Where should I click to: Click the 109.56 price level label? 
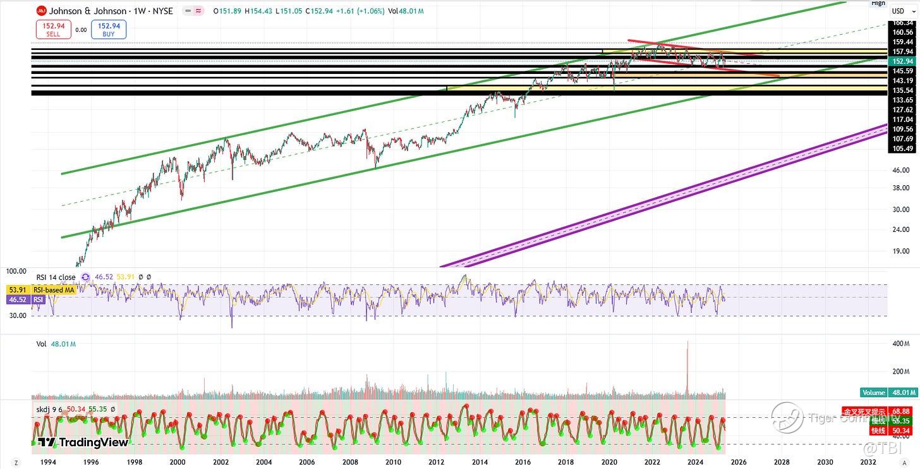[902, 129]
